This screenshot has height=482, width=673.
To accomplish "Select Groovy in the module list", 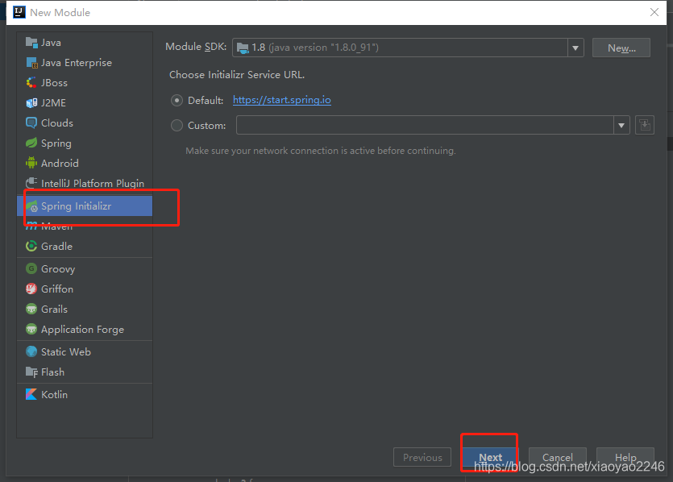I will (x=85, y=268).
